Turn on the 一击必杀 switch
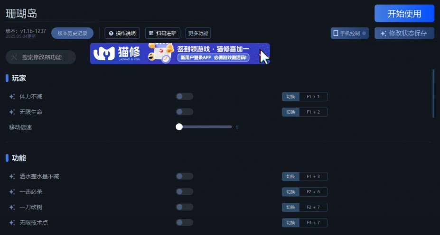 pyautogui.click(x=184, y=192)
